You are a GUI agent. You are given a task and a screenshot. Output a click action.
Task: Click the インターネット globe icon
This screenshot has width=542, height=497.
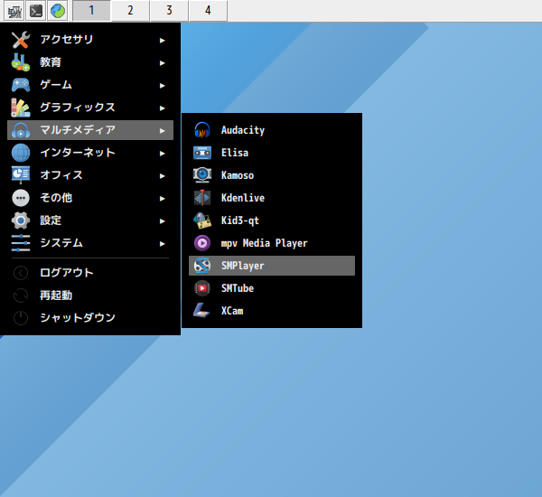21,153
